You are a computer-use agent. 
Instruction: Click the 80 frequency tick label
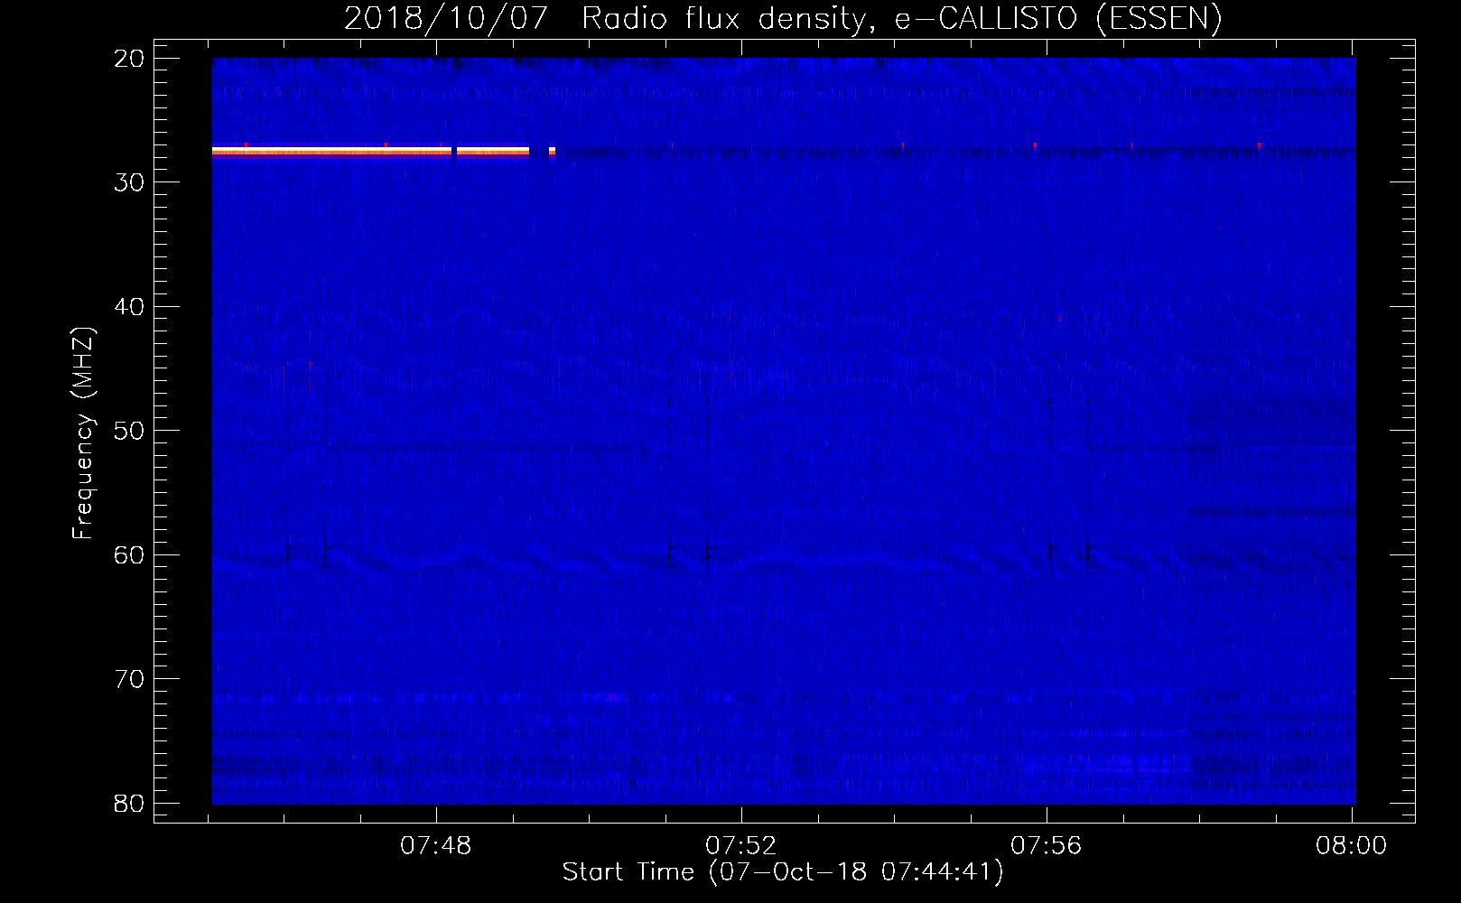coord(129,804)
